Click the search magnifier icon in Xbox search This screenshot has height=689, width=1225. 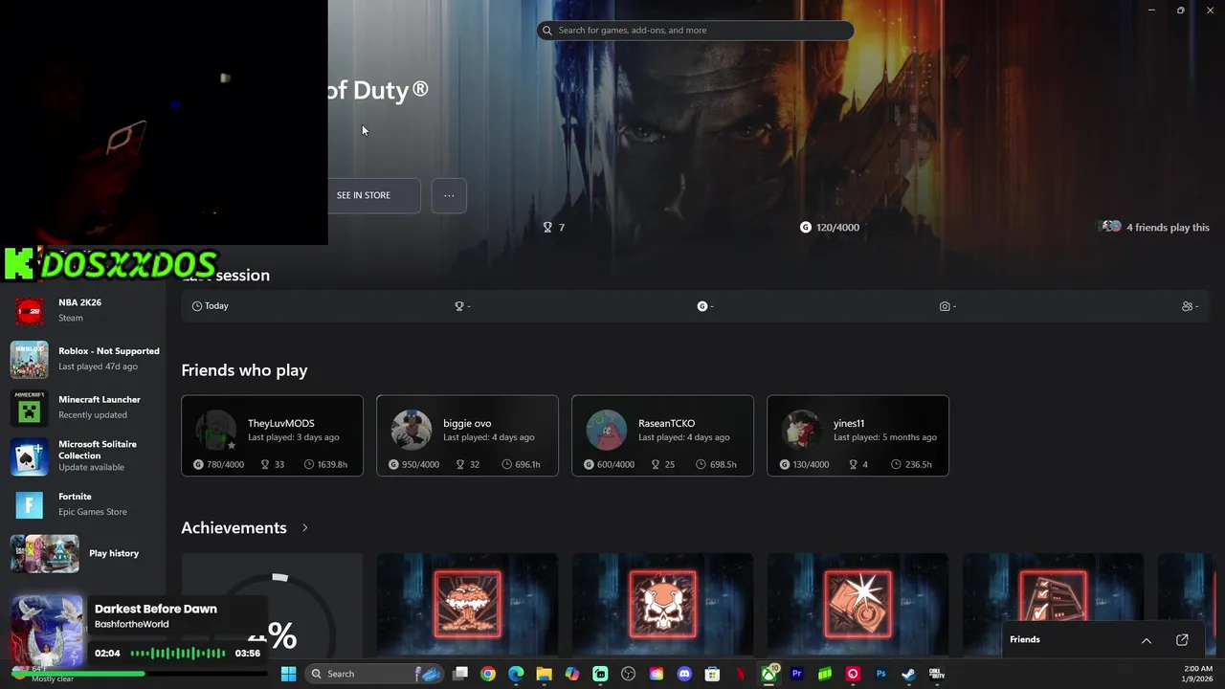(547, 31)
